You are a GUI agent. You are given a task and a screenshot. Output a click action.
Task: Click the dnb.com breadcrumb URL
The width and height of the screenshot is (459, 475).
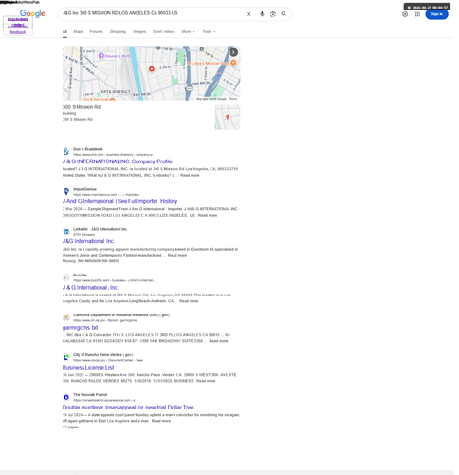coord(114,155)
